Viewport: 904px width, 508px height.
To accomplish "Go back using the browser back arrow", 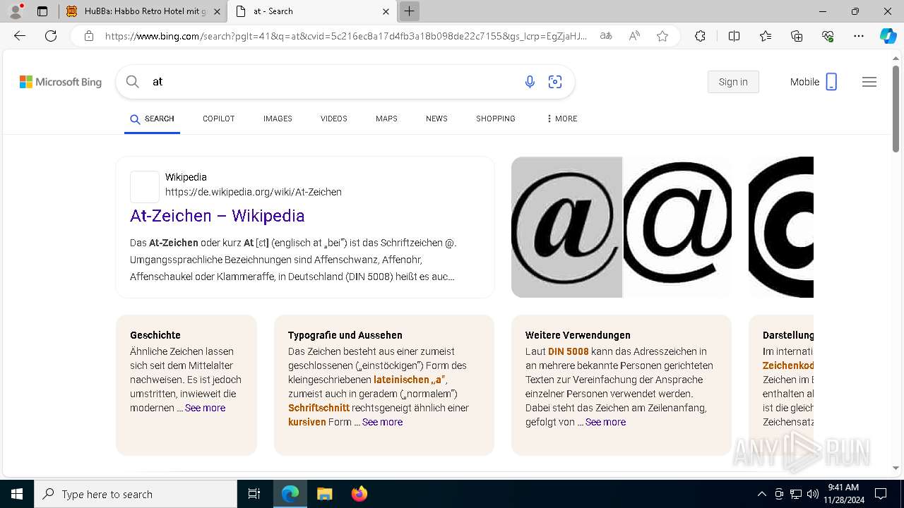I will 20,36.
